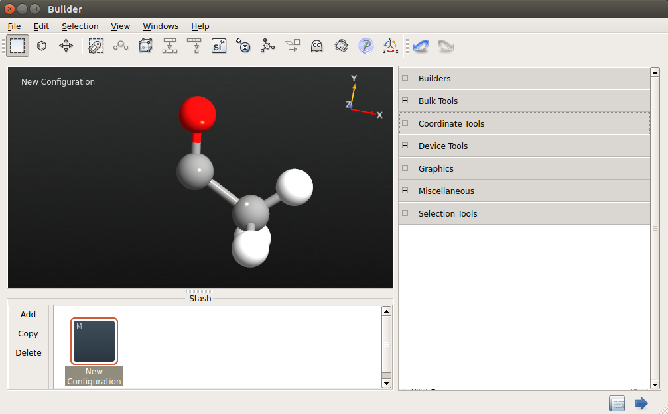Undo with the blue curved arrow

point(421,46)
